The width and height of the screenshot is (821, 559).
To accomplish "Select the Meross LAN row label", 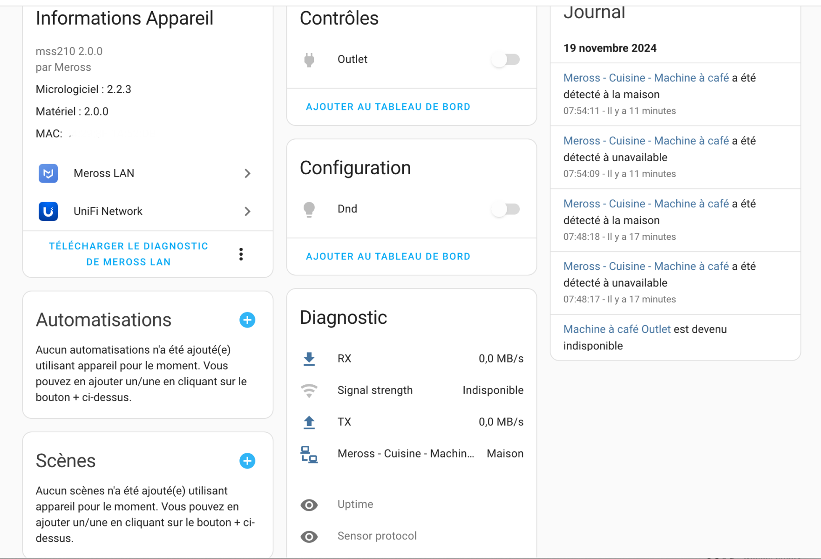I will point(104,173).
